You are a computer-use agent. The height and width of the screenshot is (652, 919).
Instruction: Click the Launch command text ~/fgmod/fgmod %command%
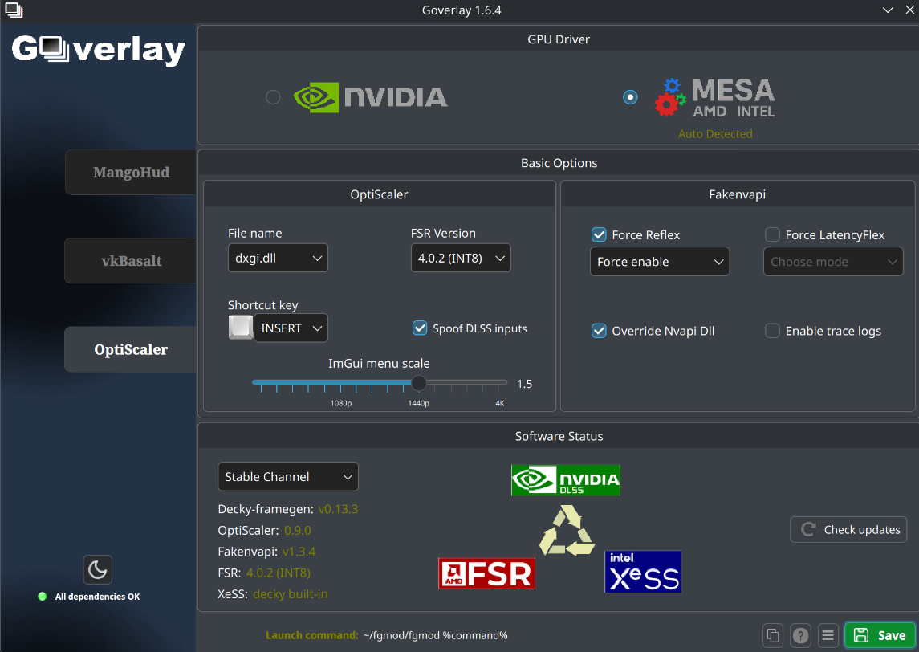pyautogui.click(x=436, y=635)
